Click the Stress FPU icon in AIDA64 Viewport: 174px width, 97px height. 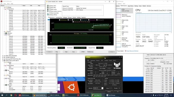(48, 8)
